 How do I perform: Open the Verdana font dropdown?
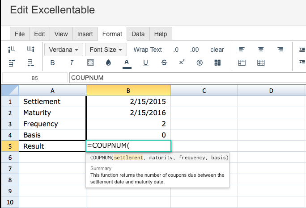click(64, 50)
